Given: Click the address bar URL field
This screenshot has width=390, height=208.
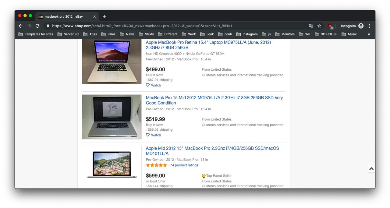Looking at the screenshot, I should tap(177, 26).
